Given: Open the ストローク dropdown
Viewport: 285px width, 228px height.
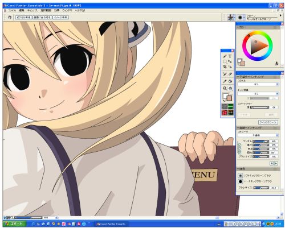Looking at the screenshot, I should tap(258, 135).
